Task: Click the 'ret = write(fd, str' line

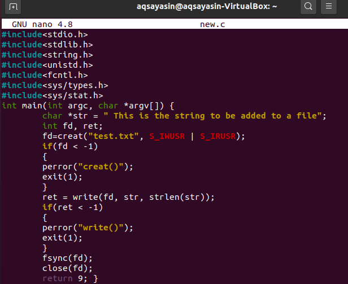Action: (x=128, y=197)
